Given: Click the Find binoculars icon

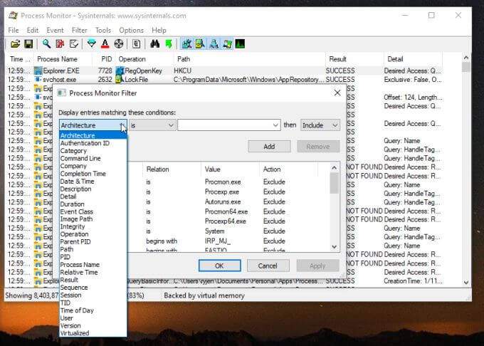Looking at the screenshot, I should pyautogui.click(x=154, y=44).
